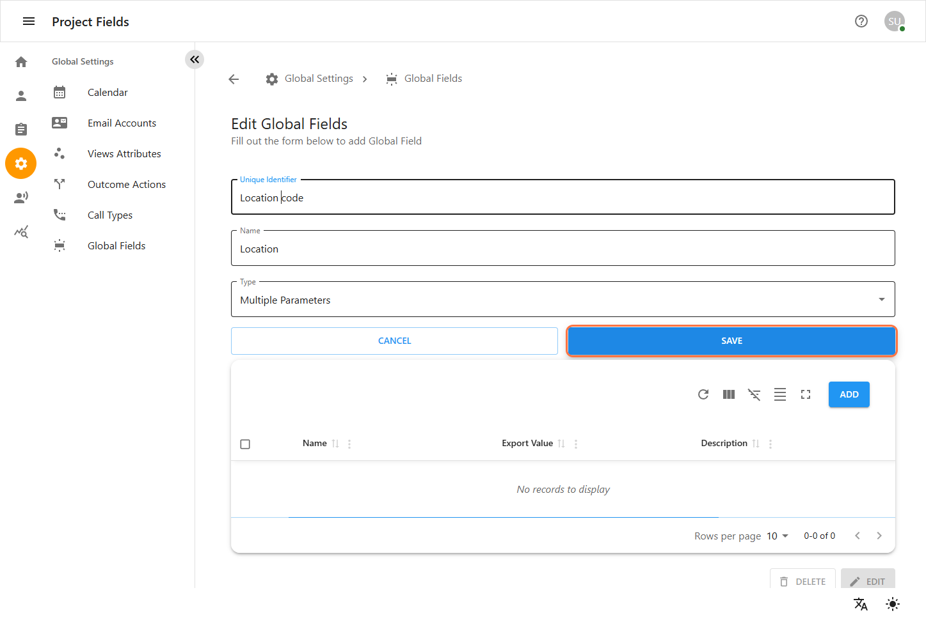Expand the table to fullscreen
The width and height of the screenshot is (926, 620).
pos(805,394)
